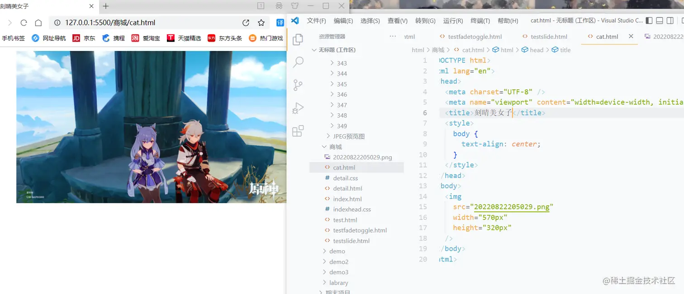Open the browser skin shirt icon
The image size is (684, 294).
coord(294,6)
